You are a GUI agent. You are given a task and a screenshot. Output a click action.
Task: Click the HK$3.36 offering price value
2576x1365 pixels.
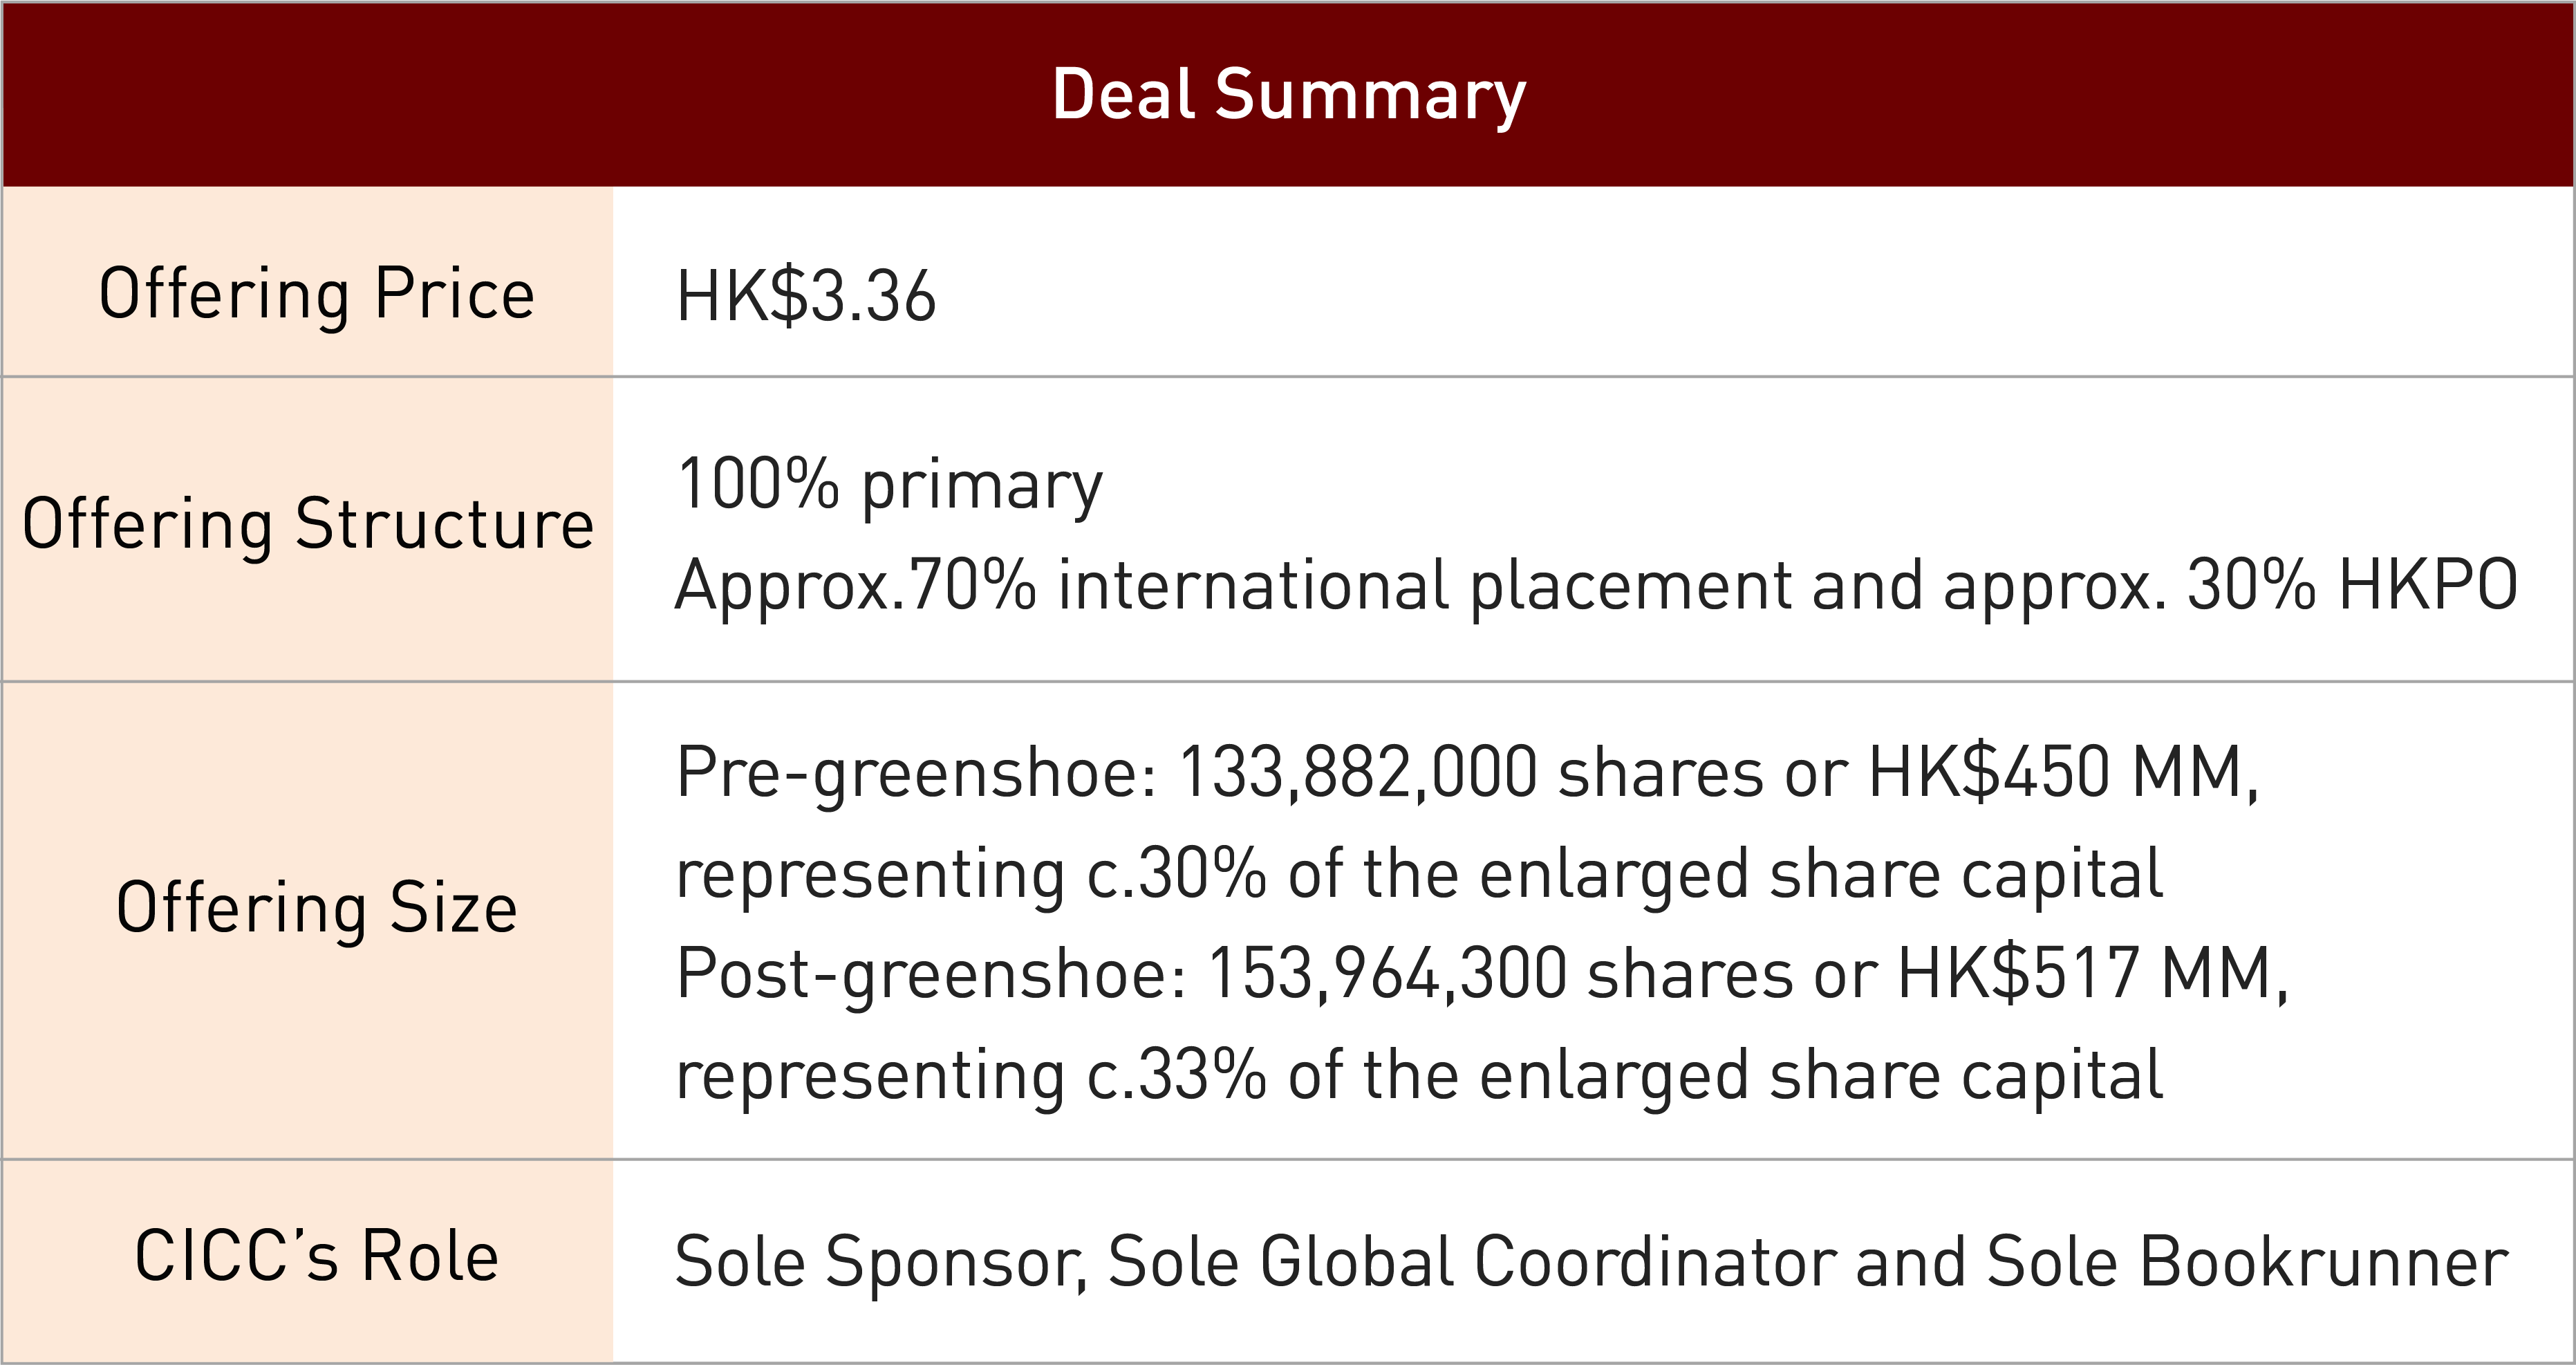806,297
